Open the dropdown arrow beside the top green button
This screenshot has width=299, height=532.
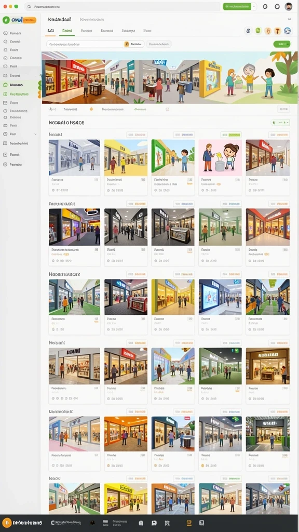pyautogui.click(x=254, y=6)
